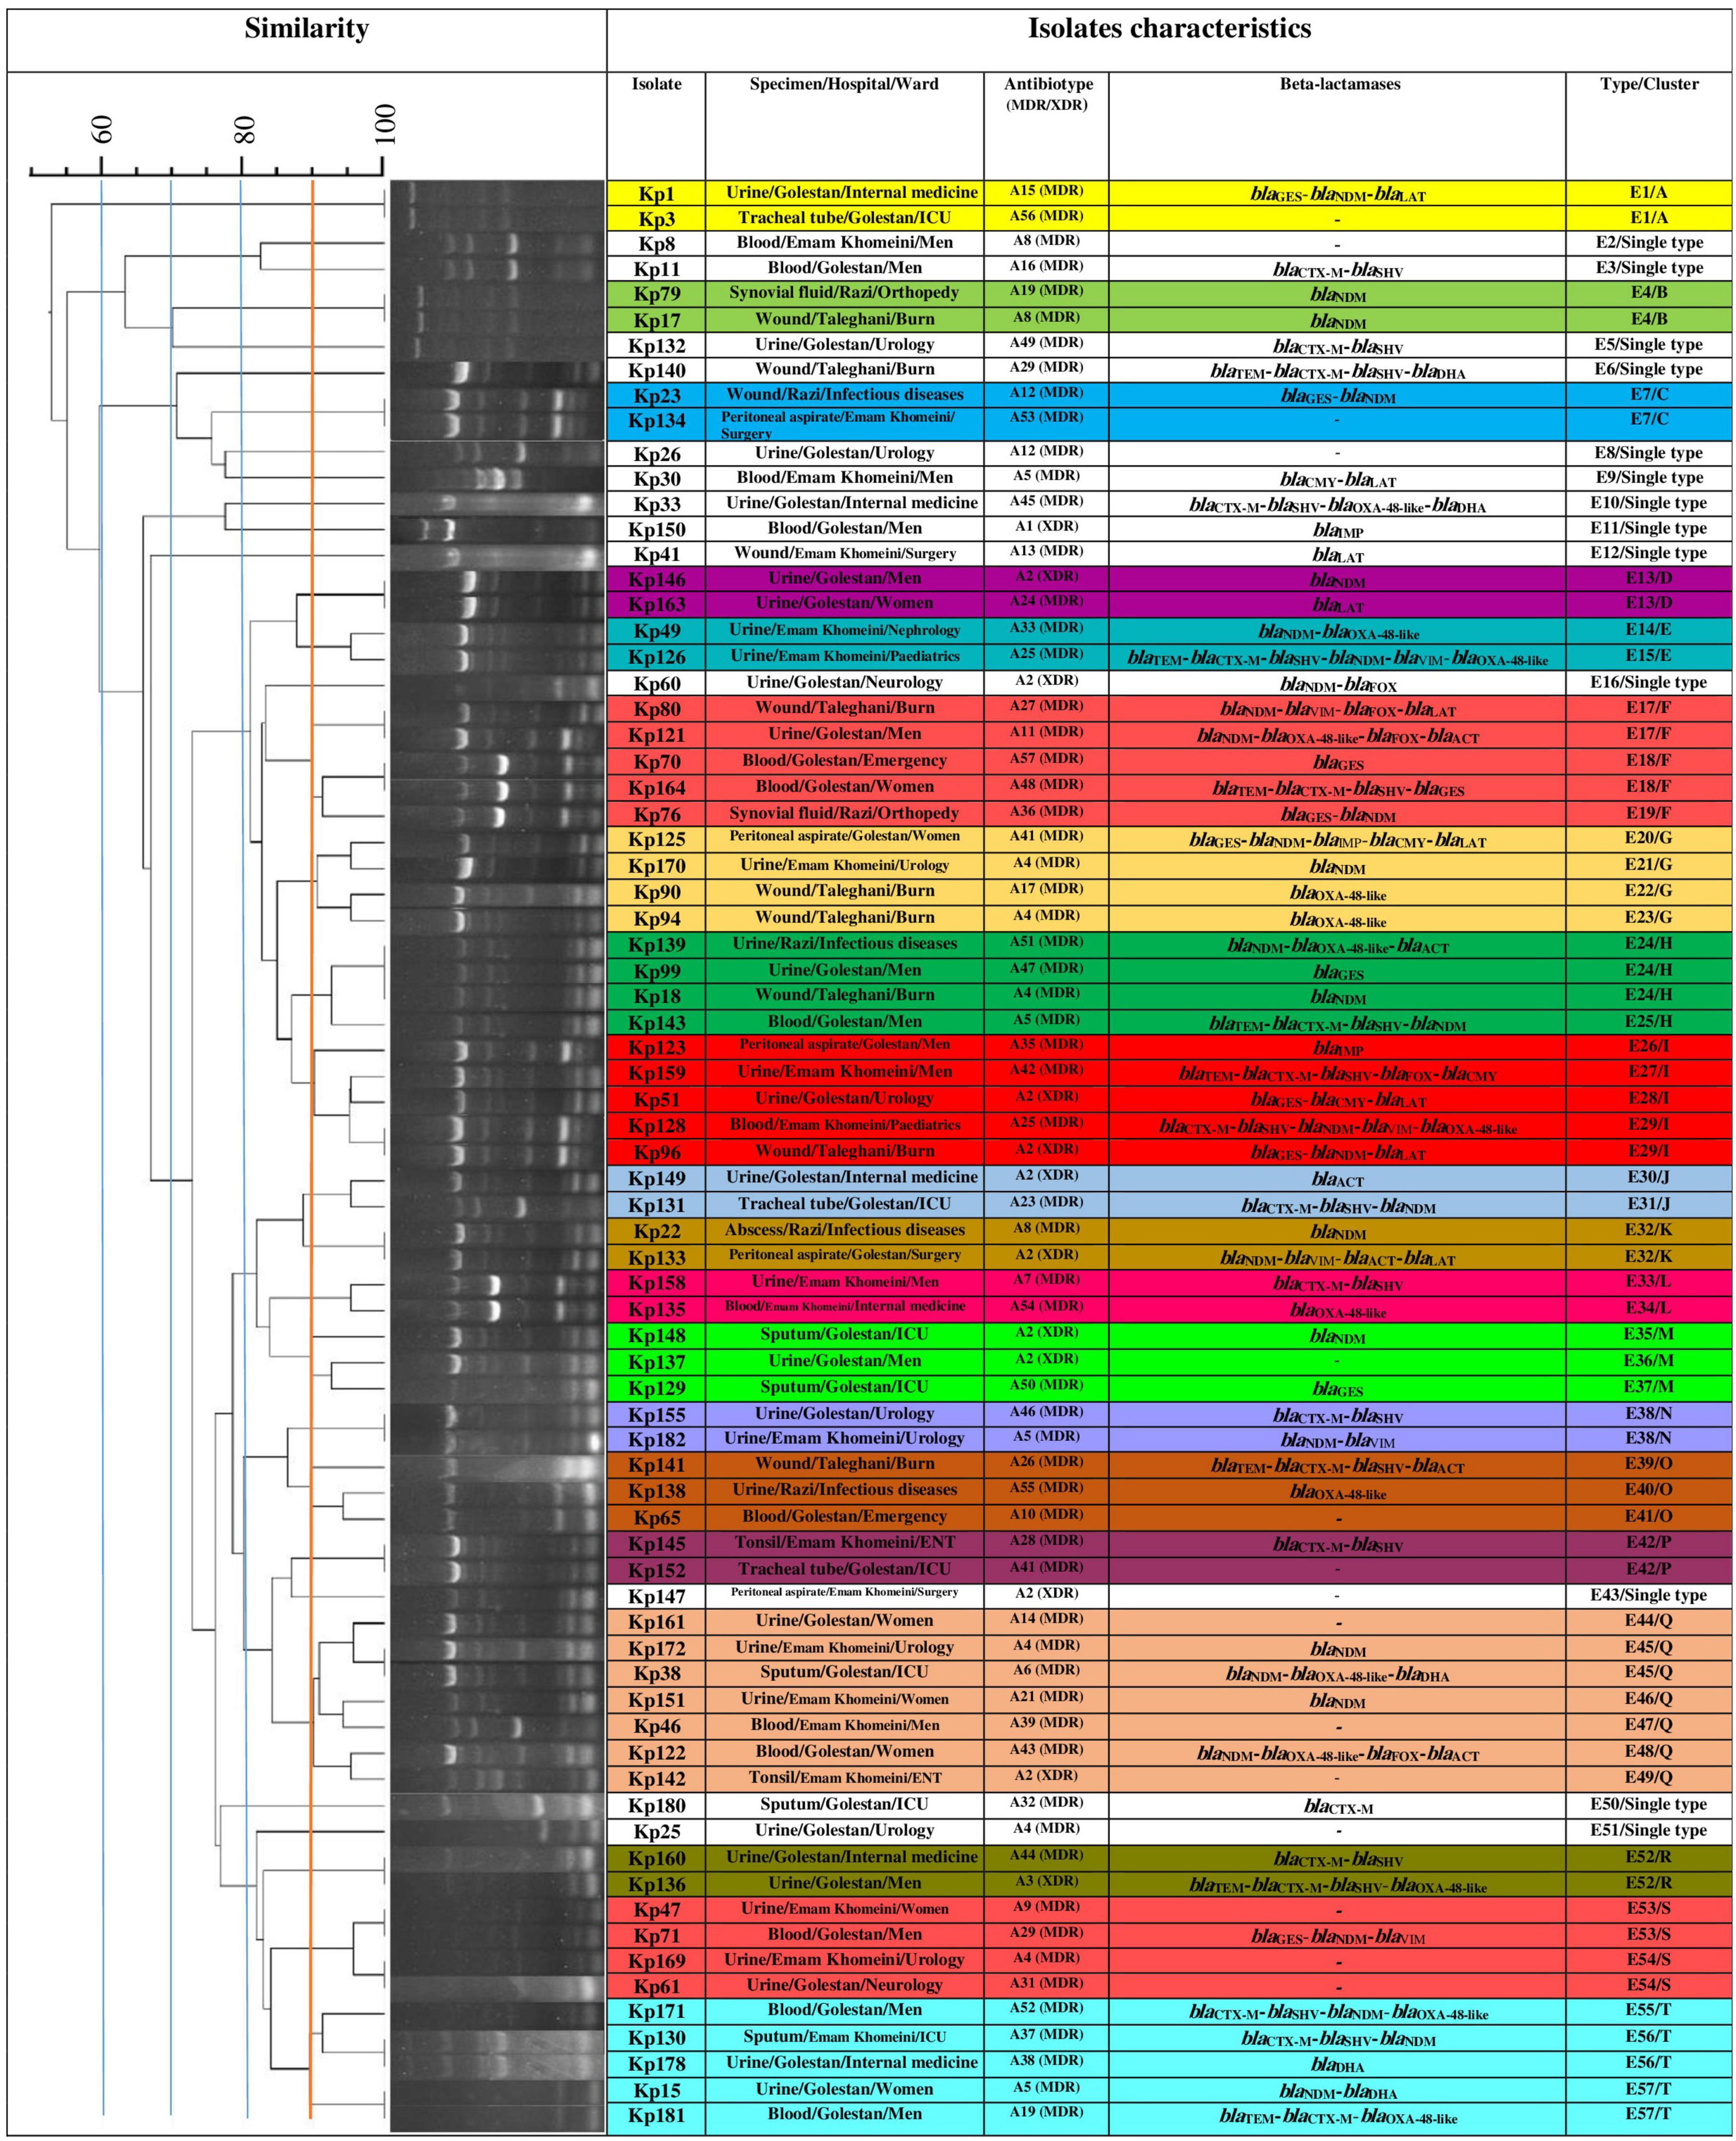Select the 'Type/Cluster' column header

coord(1649,84)
